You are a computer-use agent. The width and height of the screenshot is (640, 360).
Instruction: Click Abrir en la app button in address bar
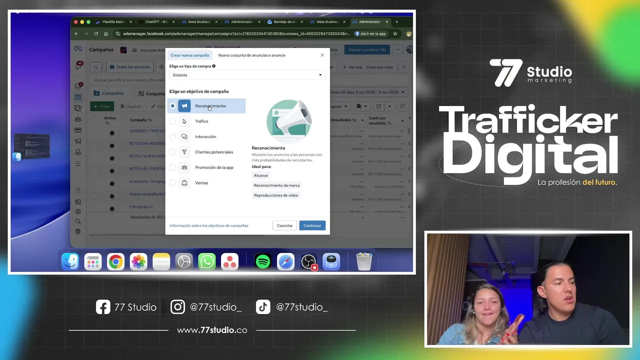click(x=370, y=34)
